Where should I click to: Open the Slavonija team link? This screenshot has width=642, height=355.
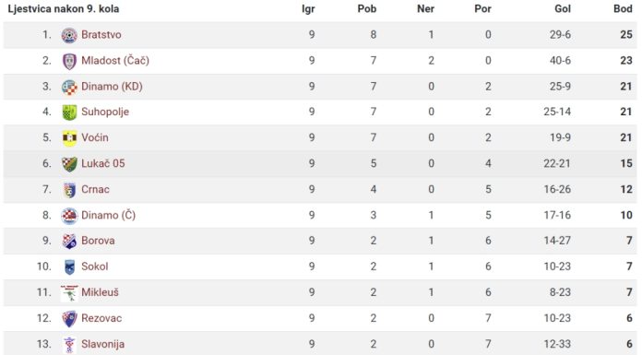pos(102,344)
